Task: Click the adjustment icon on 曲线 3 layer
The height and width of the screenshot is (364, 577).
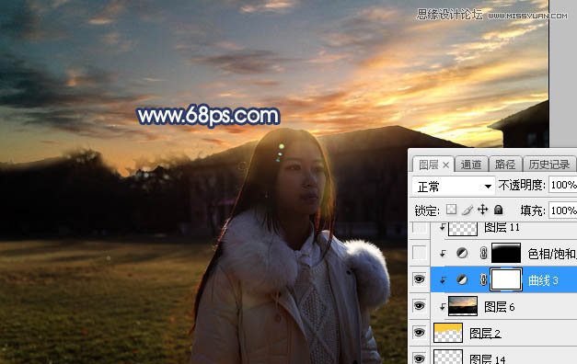Action: click(x=462, y=279)
